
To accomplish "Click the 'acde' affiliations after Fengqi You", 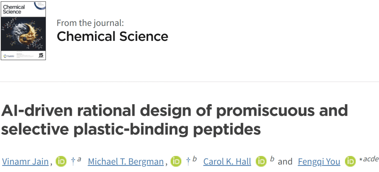I will pyautogui.click(x=371, y=159).
